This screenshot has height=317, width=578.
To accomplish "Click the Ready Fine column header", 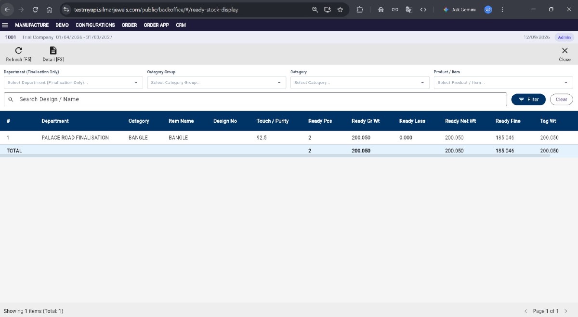I will point(508,121).
